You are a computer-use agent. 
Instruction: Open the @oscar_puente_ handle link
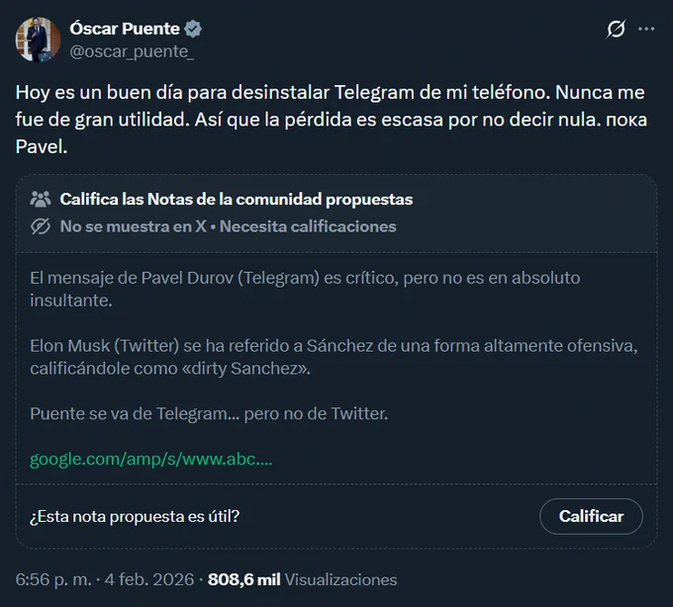point(132,51)
